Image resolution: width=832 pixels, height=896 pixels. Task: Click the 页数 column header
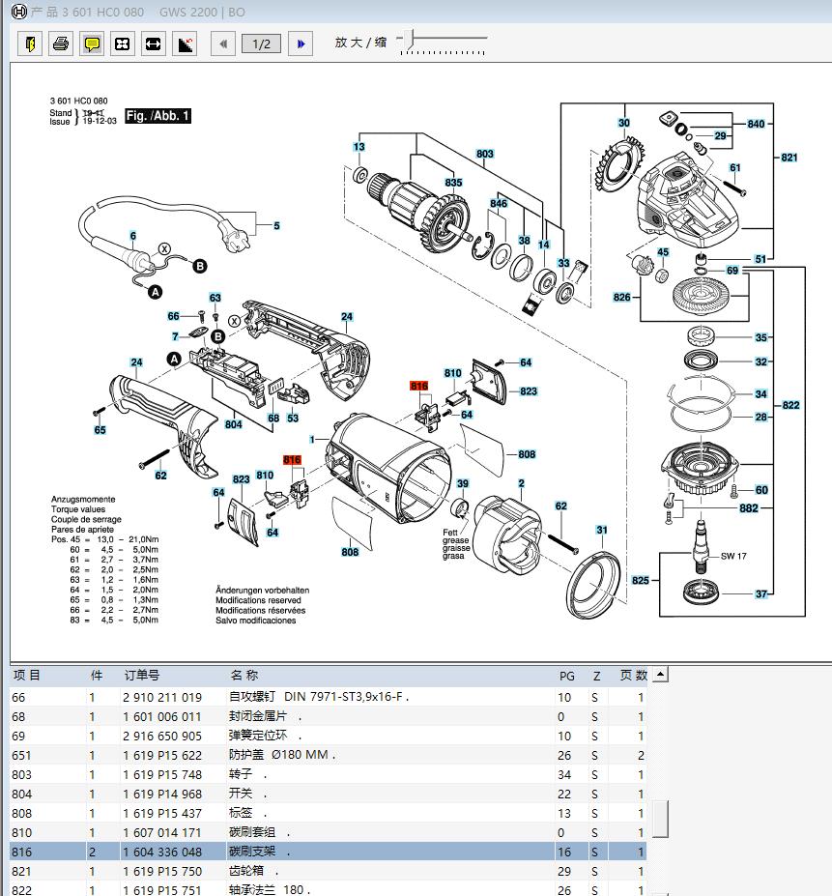(634, 675)
